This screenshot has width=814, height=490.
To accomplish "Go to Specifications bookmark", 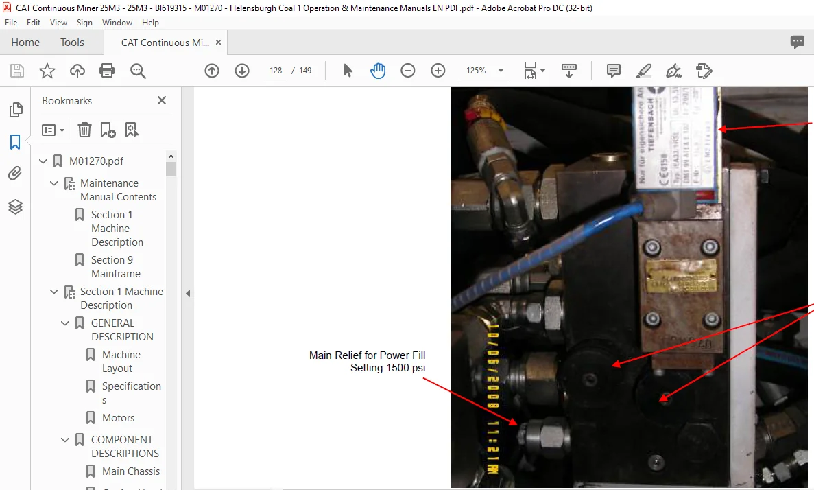I will click(x=132, y=393).
